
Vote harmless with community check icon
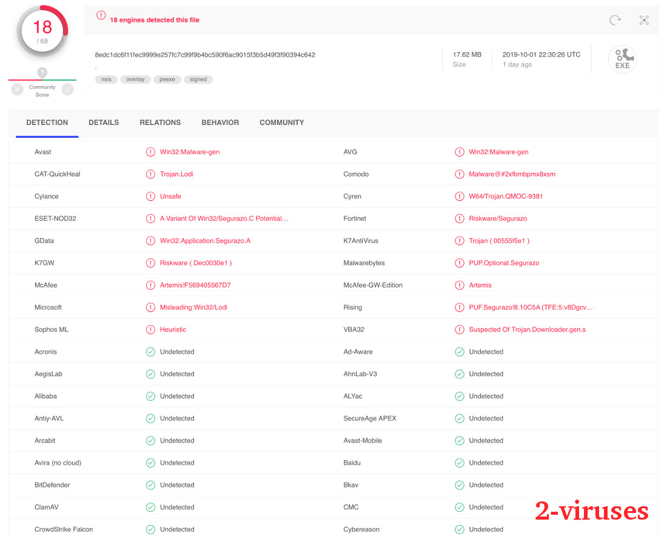68,89
